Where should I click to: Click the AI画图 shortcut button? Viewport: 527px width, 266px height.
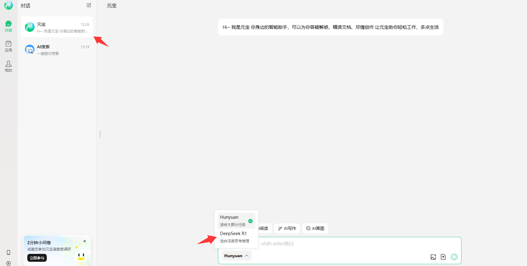click(x=315, y=228)
